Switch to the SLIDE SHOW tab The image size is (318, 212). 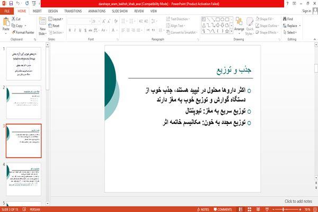[x=120, y=11]
